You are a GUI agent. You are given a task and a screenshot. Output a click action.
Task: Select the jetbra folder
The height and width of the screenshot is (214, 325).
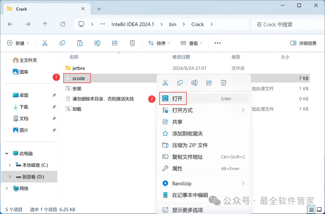[x=75, y=68]
